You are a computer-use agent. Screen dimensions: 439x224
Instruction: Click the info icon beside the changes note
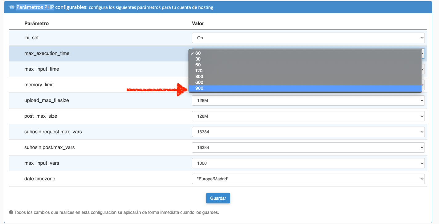click(x=11, y=212)
